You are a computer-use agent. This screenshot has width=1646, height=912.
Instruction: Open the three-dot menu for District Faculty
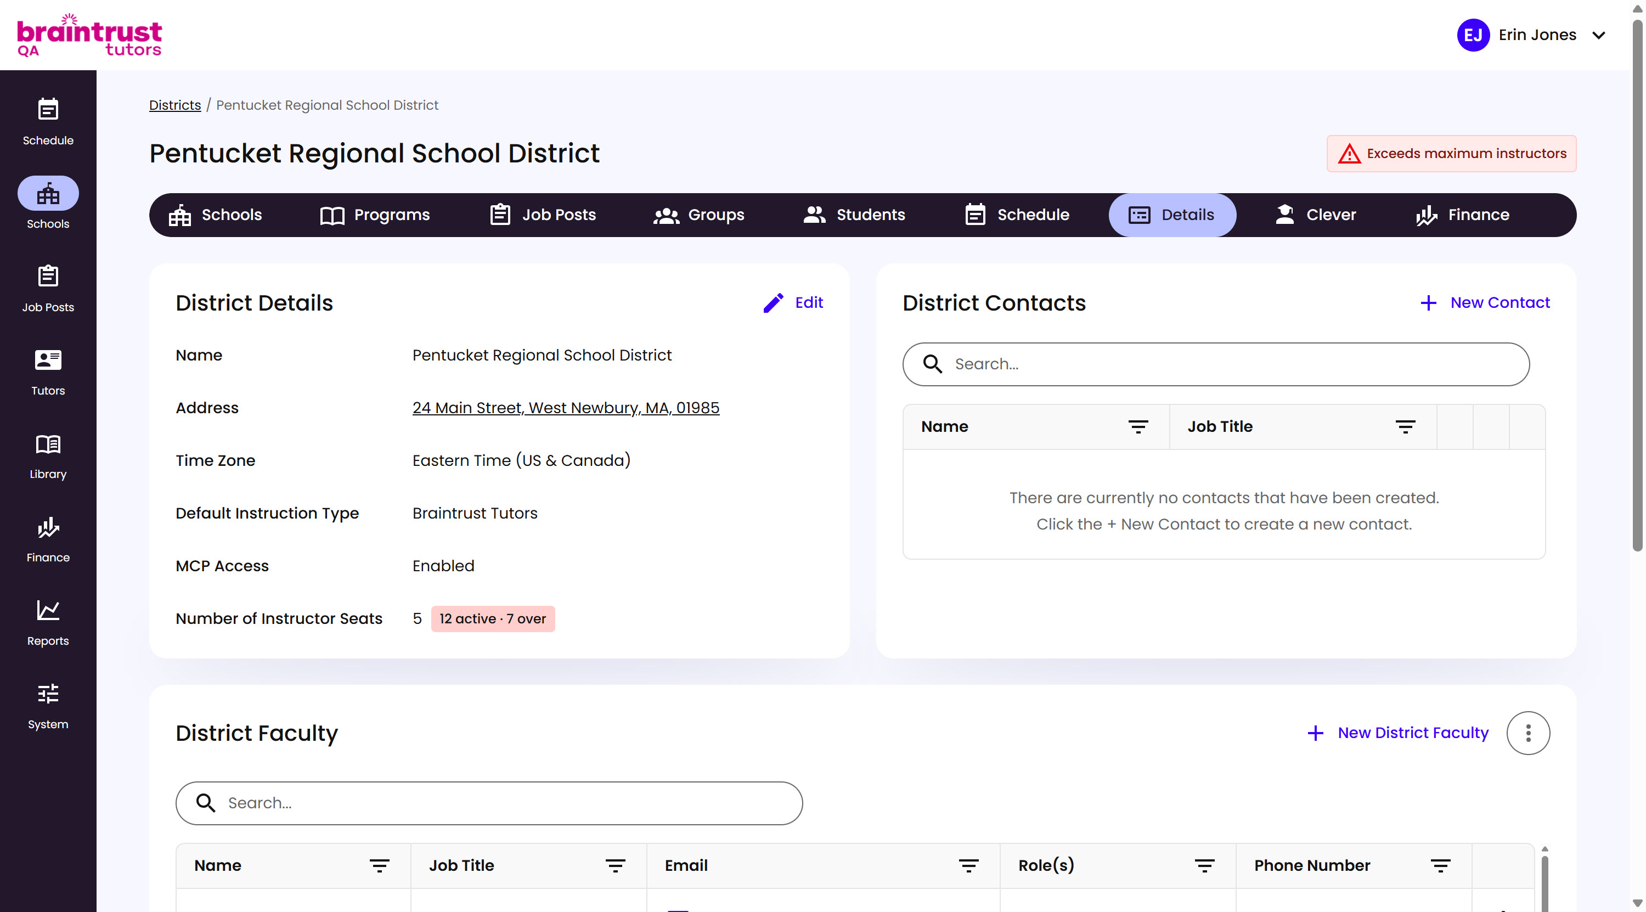(1528, 733)
